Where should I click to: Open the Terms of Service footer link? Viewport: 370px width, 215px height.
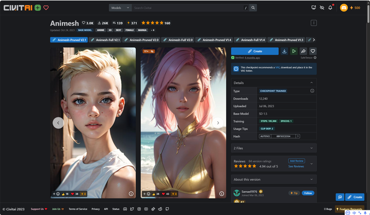click(x=78, y=209)
